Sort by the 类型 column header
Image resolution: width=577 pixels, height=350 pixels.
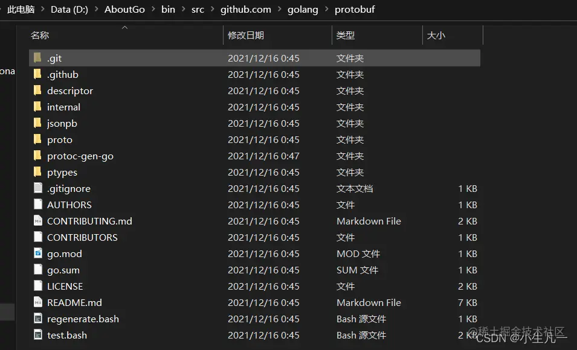(346, 35)
